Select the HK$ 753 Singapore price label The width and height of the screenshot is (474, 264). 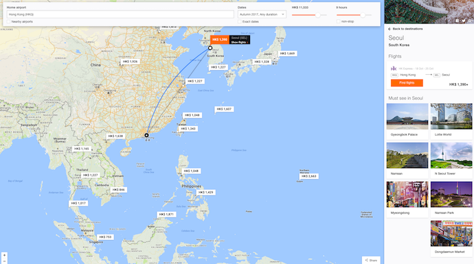tap(105, 237)
